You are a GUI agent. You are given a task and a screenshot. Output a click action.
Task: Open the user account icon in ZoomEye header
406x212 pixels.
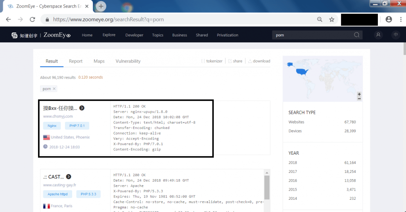point(378,34)
